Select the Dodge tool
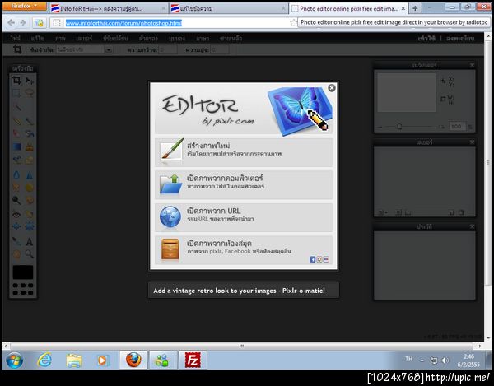This screenshot has height=386, width=494. [x=16, y=200]
